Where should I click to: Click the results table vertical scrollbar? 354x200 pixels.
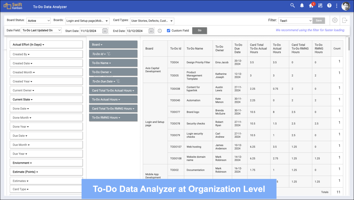[x=349, y=44]
